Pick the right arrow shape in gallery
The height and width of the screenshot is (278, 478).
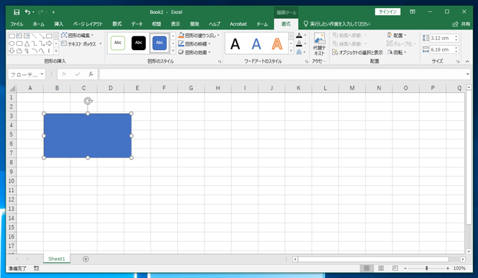49,43
